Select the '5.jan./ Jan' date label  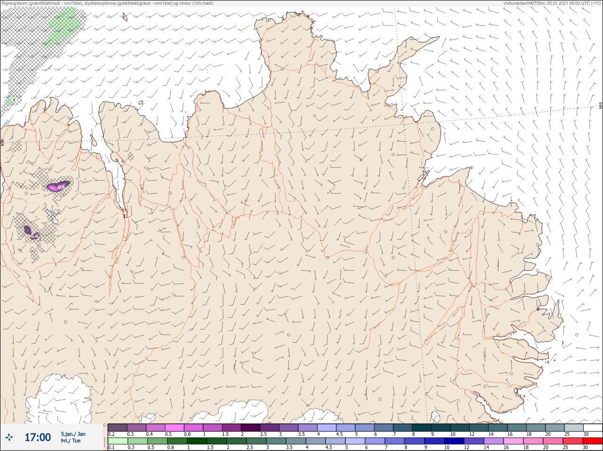(x=73, y=434)
